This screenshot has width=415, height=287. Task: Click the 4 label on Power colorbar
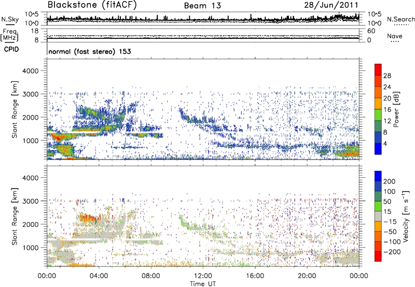coord(385,143)
